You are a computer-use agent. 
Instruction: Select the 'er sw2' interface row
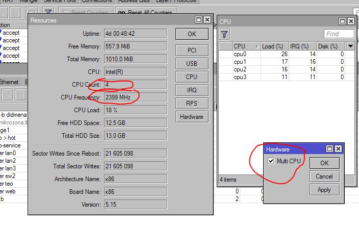tap(14, 176)
